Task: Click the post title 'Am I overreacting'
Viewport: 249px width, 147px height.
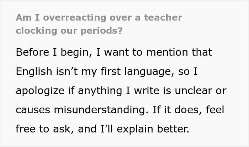Action: pyautogui.click(x=64, y=17)
